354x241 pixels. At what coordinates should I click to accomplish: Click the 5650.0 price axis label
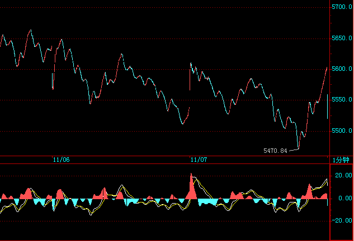click(x=342, y=38)
